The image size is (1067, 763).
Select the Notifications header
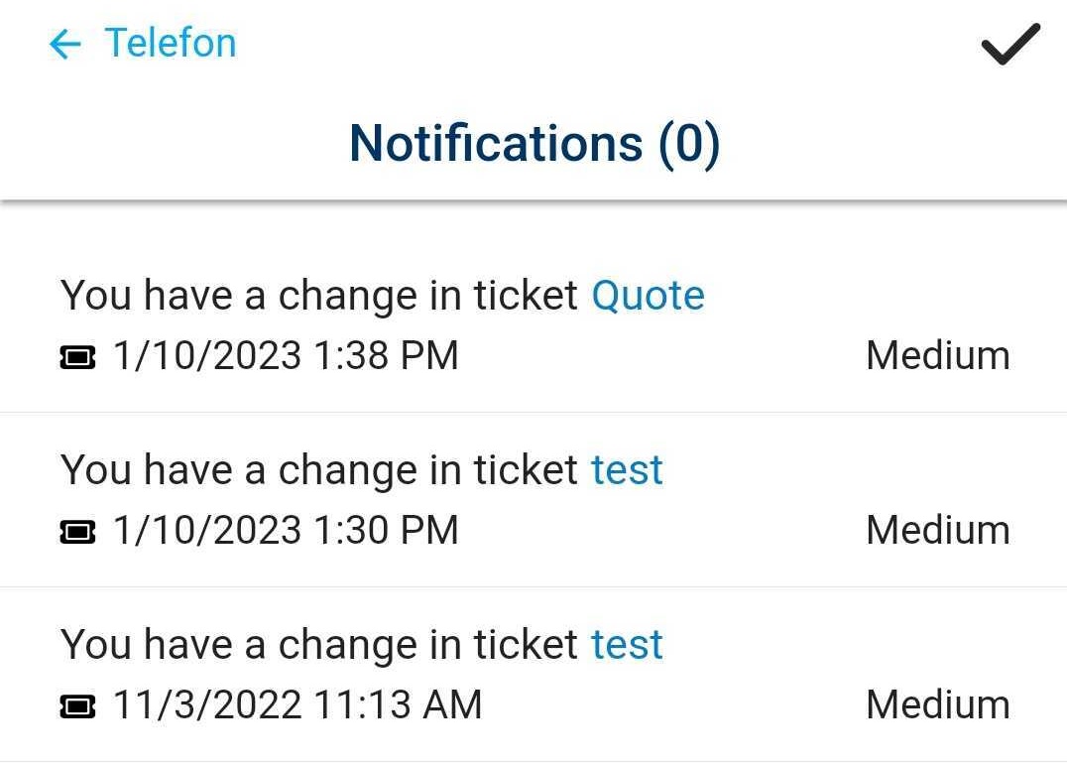[x=533, y=142]
